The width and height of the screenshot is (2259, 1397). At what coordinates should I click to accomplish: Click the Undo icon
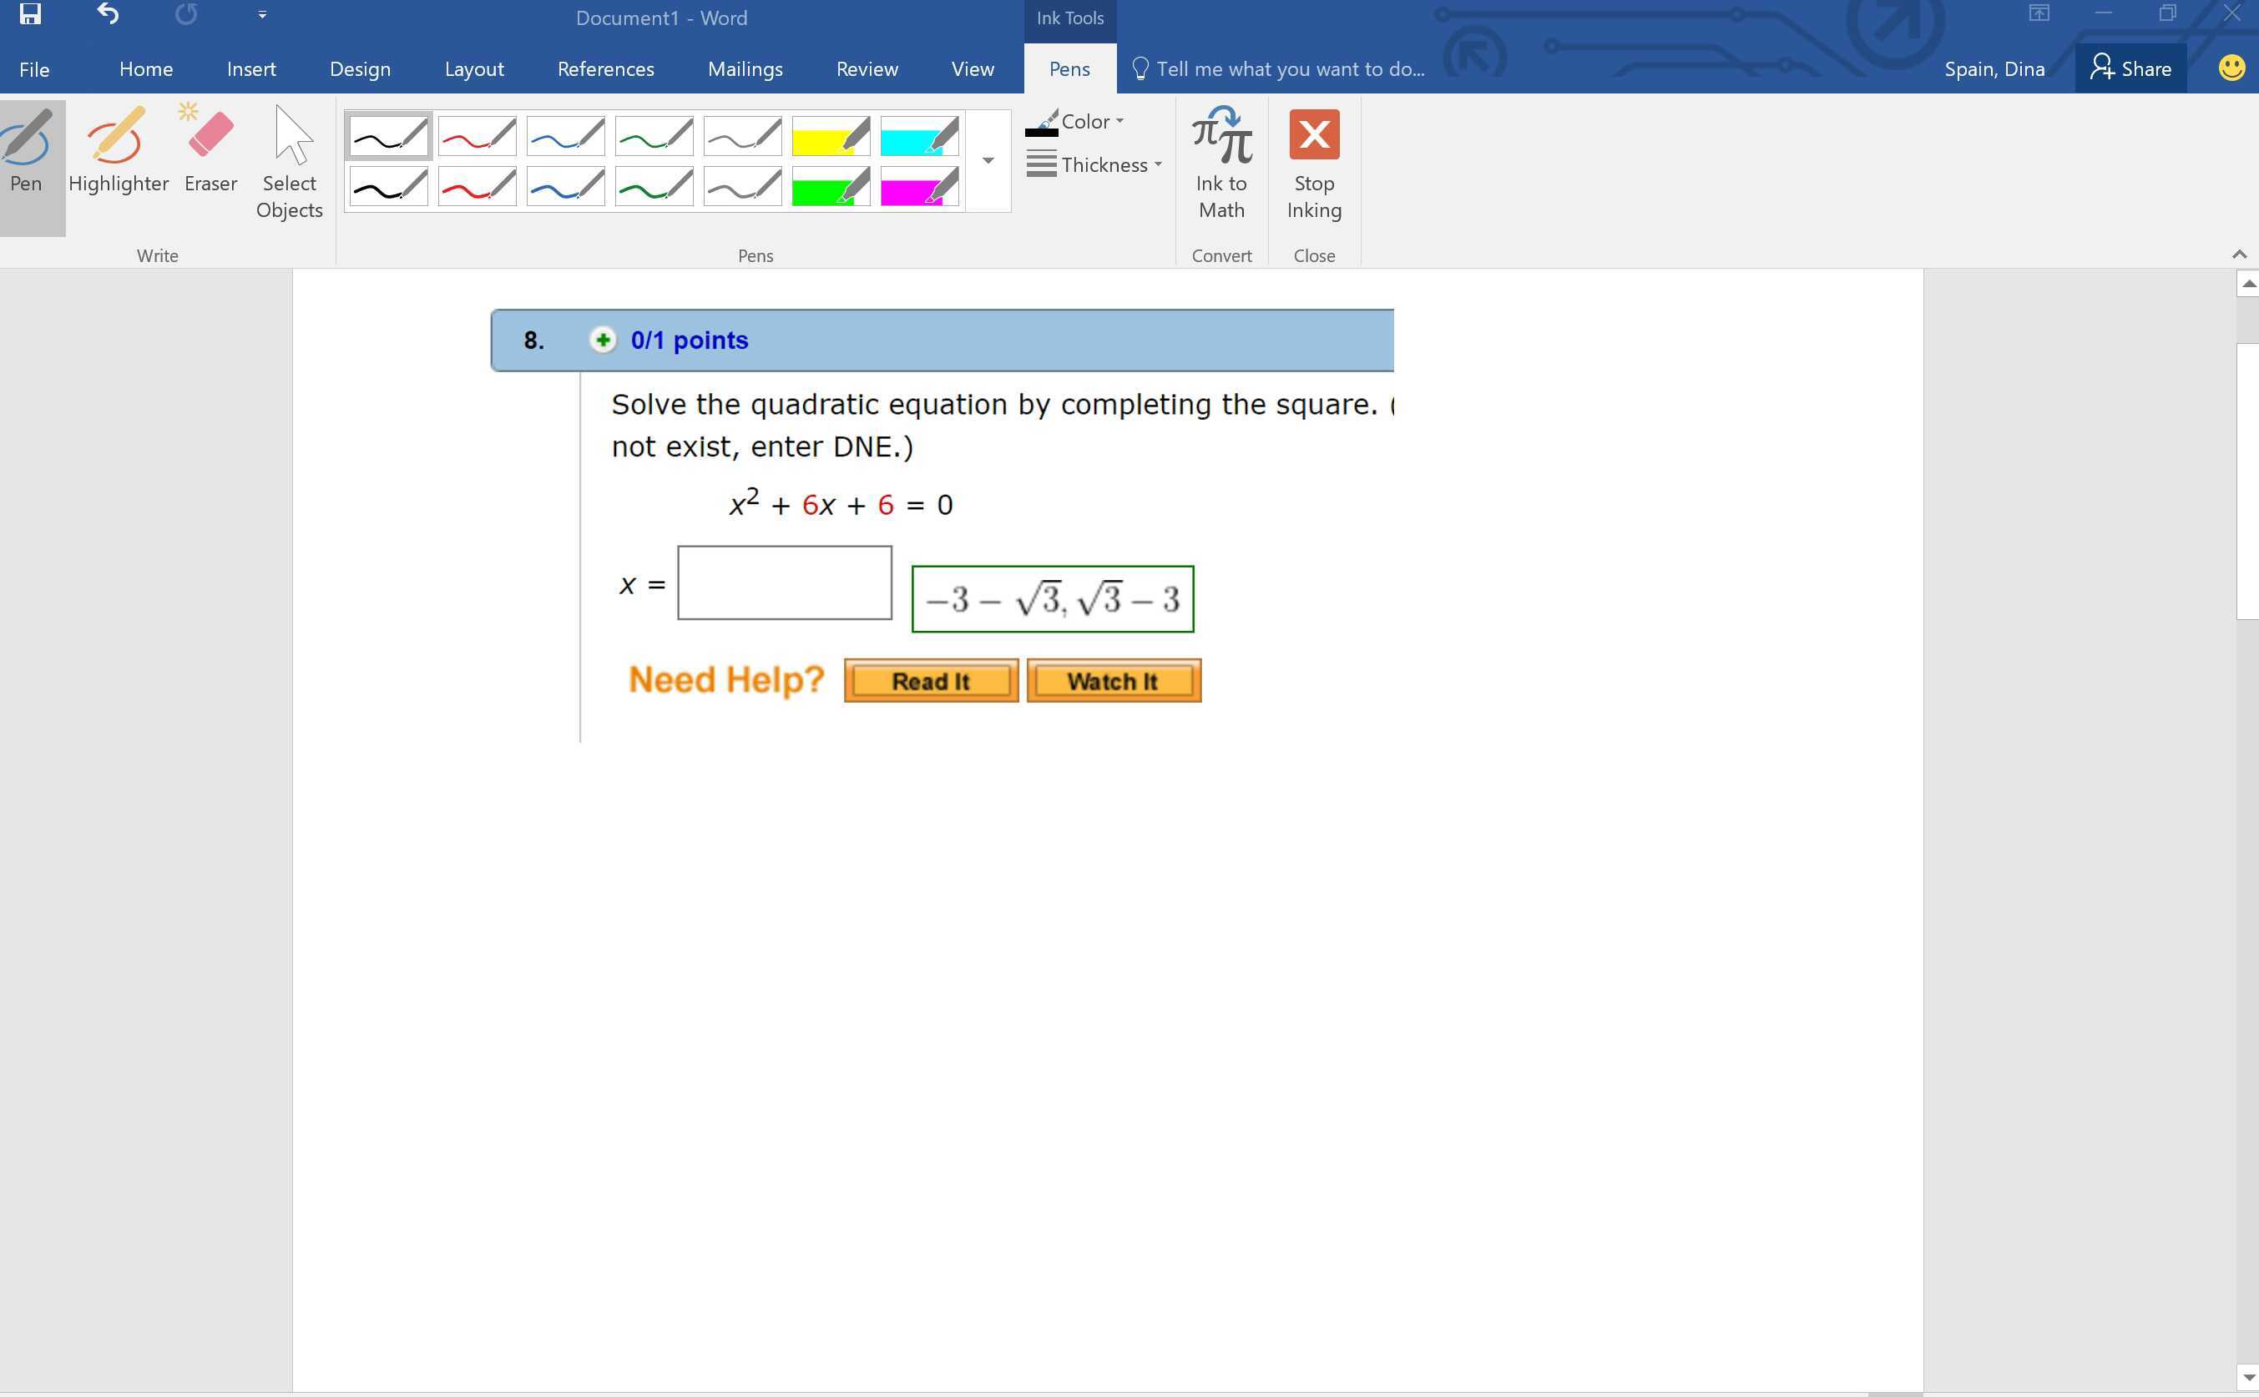click(107, 15)
